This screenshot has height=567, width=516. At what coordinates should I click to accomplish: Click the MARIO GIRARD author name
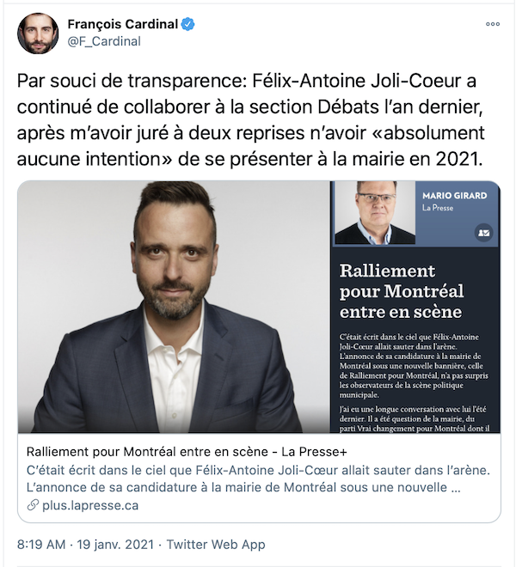pos(454,196)
